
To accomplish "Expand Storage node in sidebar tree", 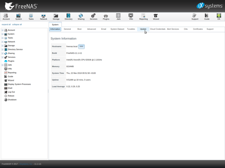I will (x=3, y=46).
